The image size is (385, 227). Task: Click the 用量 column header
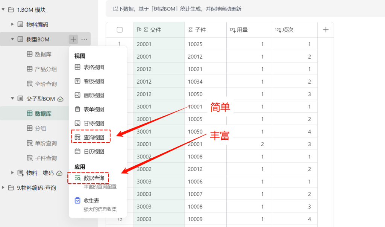pos(249,30)
